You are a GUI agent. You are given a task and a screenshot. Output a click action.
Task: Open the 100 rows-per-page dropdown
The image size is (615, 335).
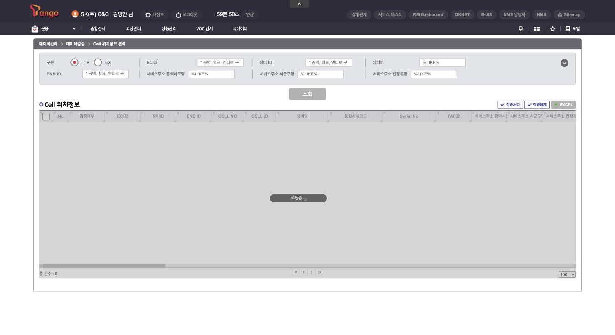(567, 274)
